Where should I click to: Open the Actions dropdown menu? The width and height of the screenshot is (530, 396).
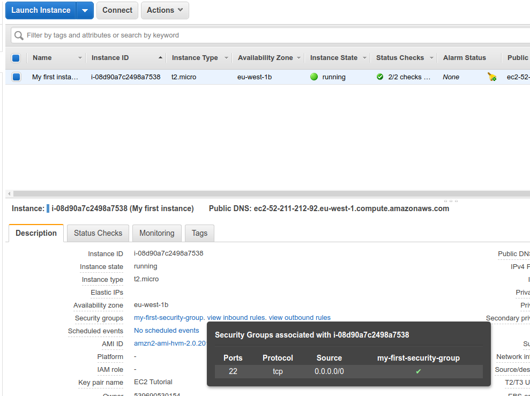point(165,10)
